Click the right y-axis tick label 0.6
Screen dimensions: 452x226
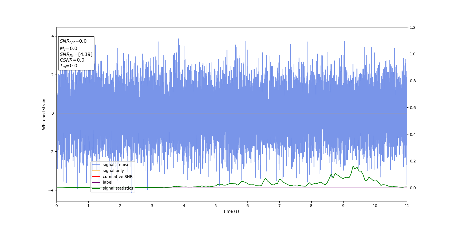click(x=413, y=108)
